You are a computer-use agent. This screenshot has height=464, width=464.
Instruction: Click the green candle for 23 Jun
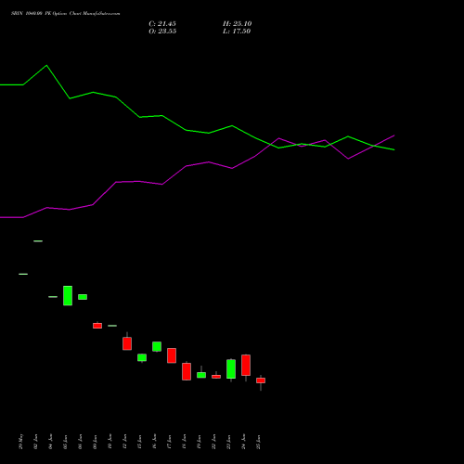[231, 369]
